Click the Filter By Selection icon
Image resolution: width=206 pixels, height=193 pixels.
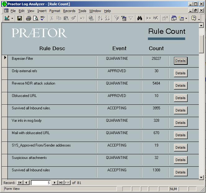point(117,18)
